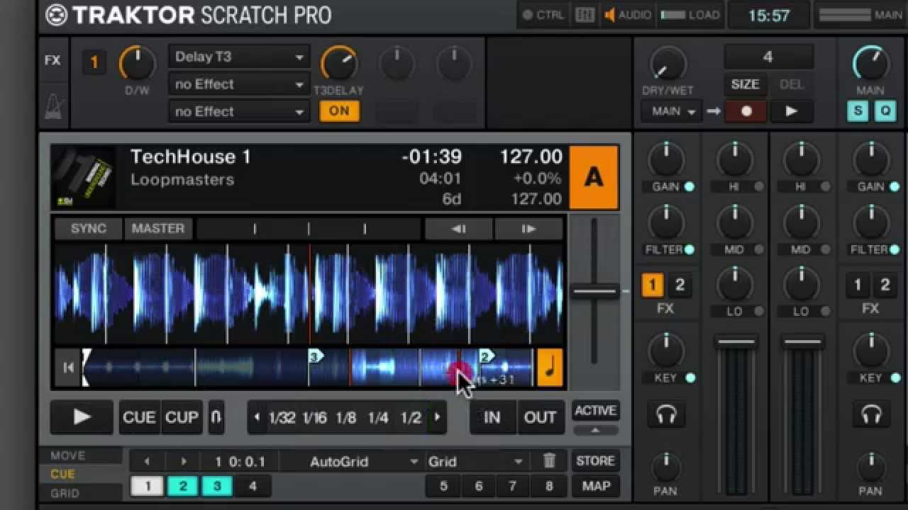Click previous cue point arrow
The image size is (908, 510).
tap(147, 462)
